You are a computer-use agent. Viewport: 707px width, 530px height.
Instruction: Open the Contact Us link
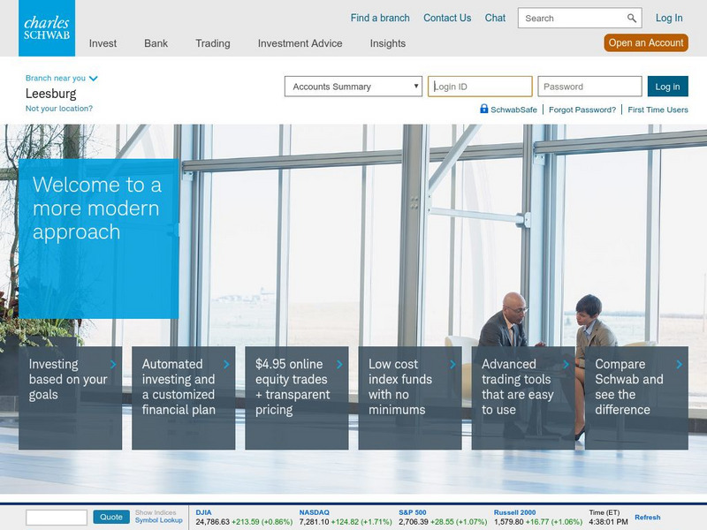(447, 18)
